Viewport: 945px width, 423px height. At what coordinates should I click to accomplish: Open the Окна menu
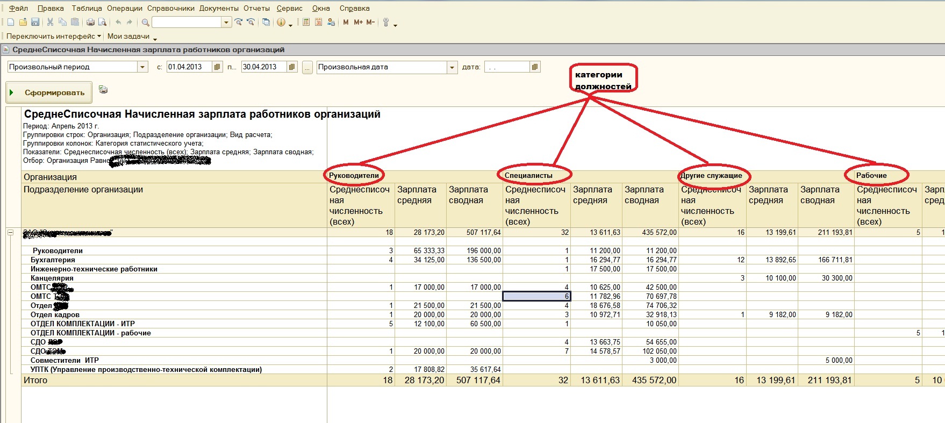tap(321, 8)
